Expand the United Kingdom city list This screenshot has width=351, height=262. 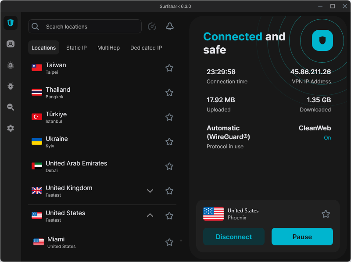coord(150,191)
